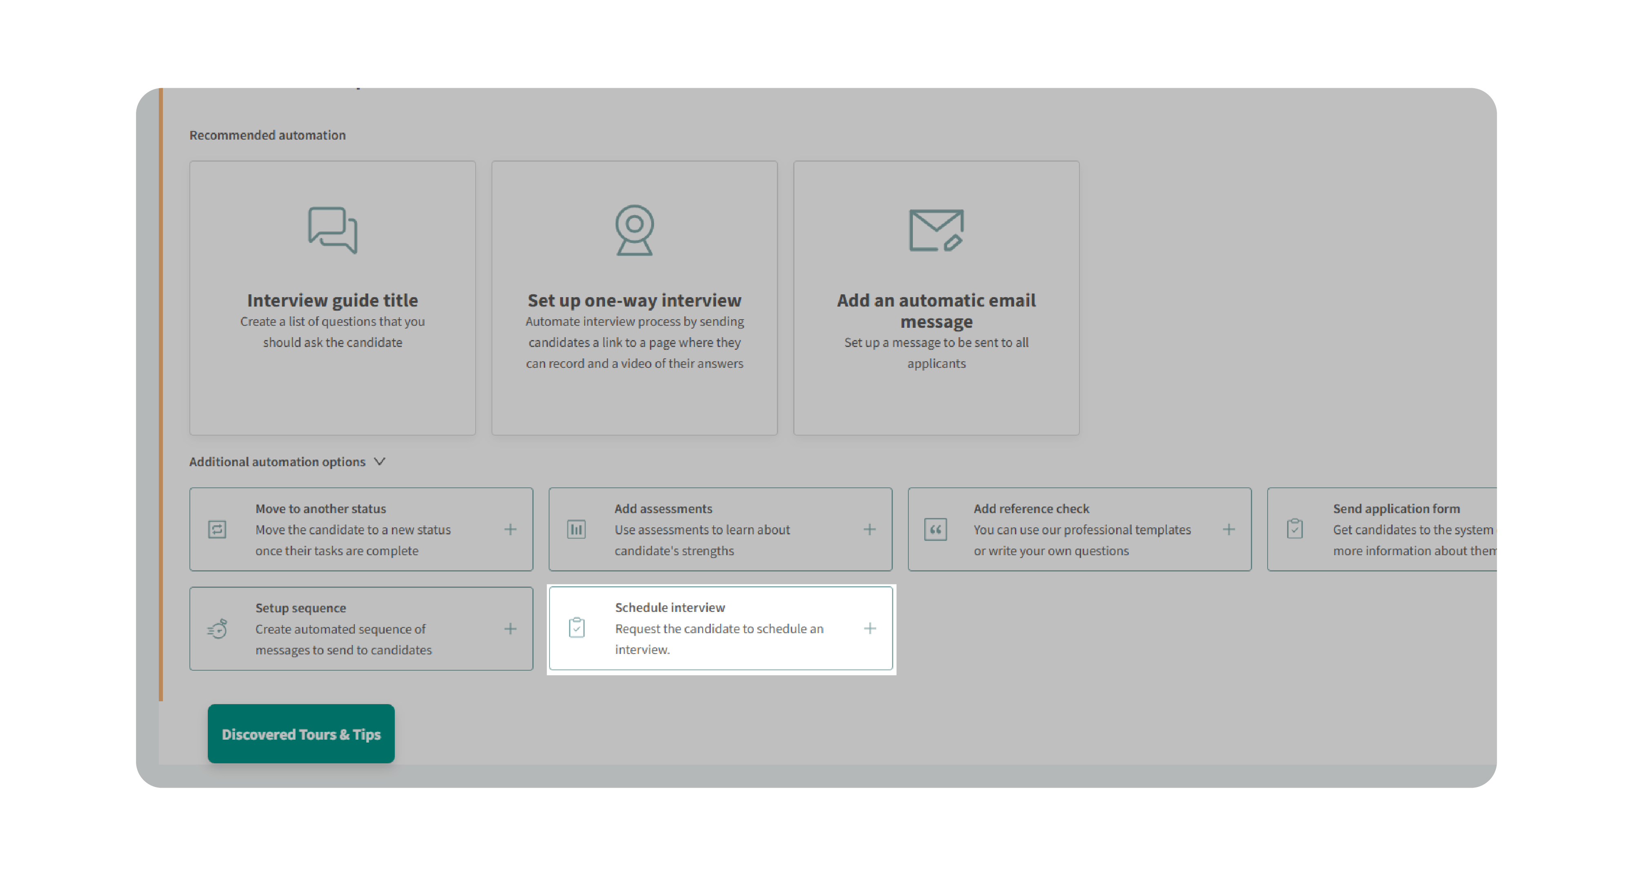Click the Setup sequence stopwatch icon
Image resolution: width=1633 pixels, height=876 pixels.
[217, 629]
